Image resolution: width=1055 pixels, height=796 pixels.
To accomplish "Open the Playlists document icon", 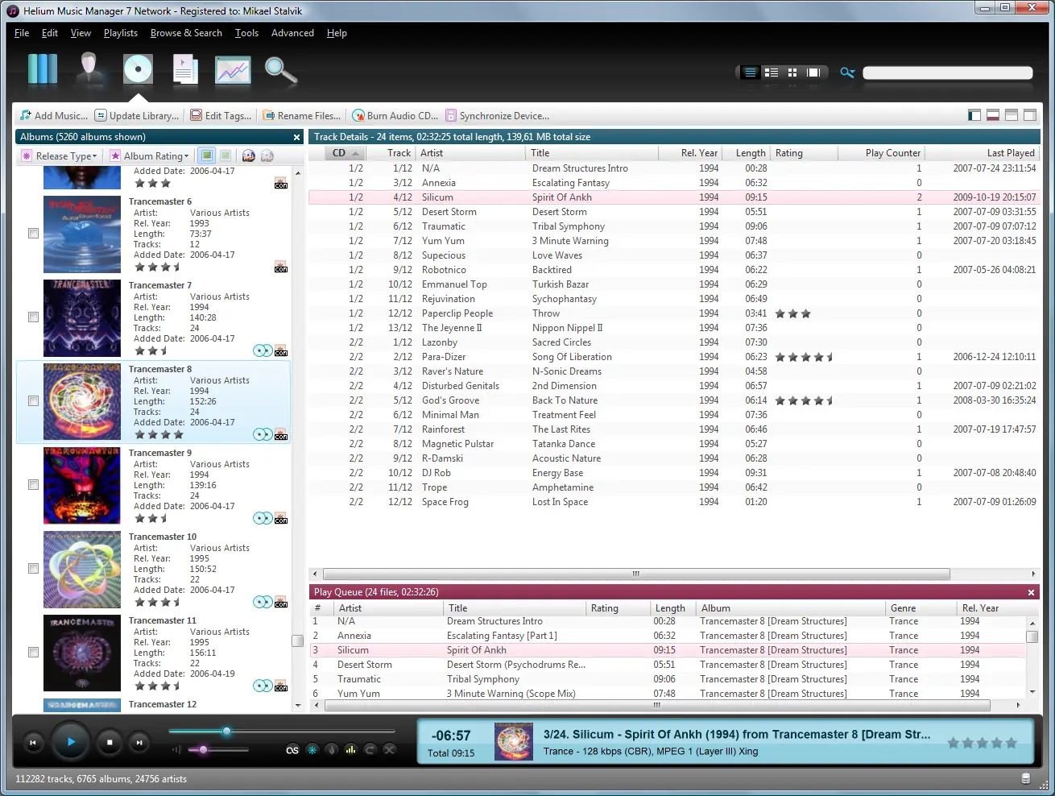I will [x=185, y=70].
